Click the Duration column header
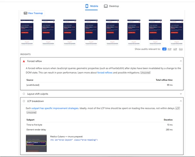The width and height of the screenshot is (195, 157). [168, 120]
